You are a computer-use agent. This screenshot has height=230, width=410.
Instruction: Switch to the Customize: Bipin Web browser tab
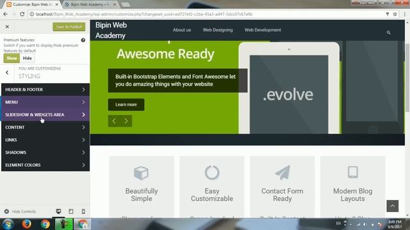coord(32,4)
